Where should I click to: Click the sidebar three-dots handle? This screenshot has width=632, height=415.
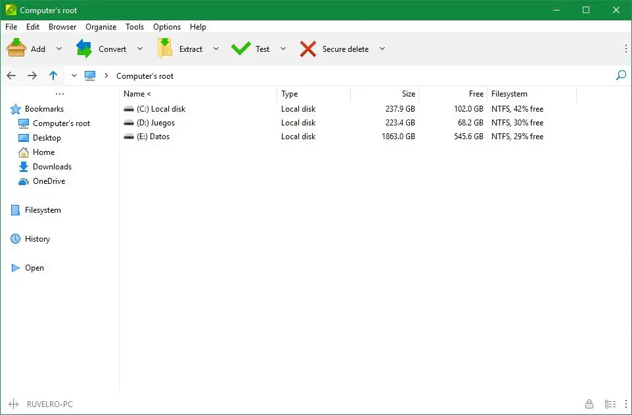(x=60, y=94)
